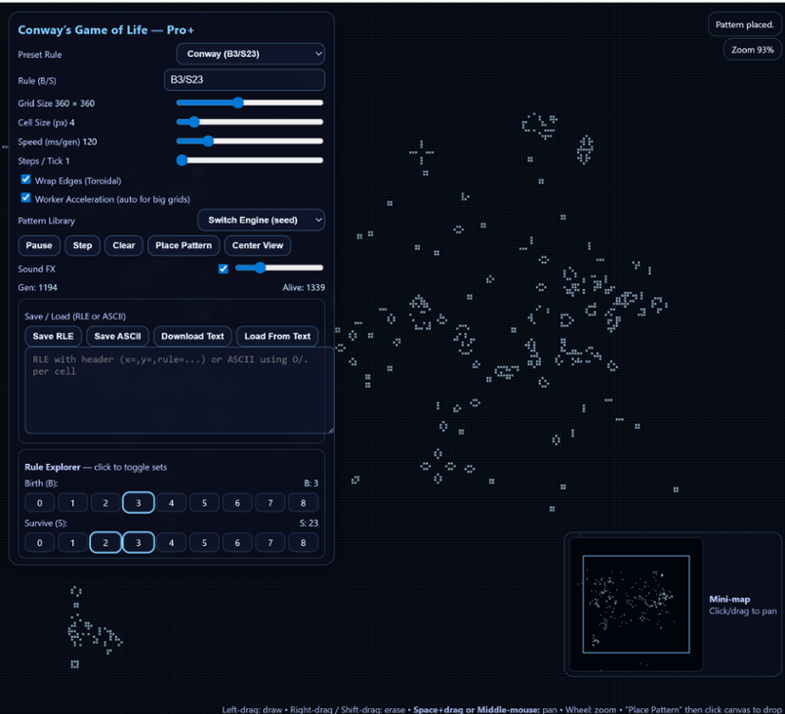This screenshot has width=785, height=714.
Task: Mute Sound FX
Action: click(223, 267)
